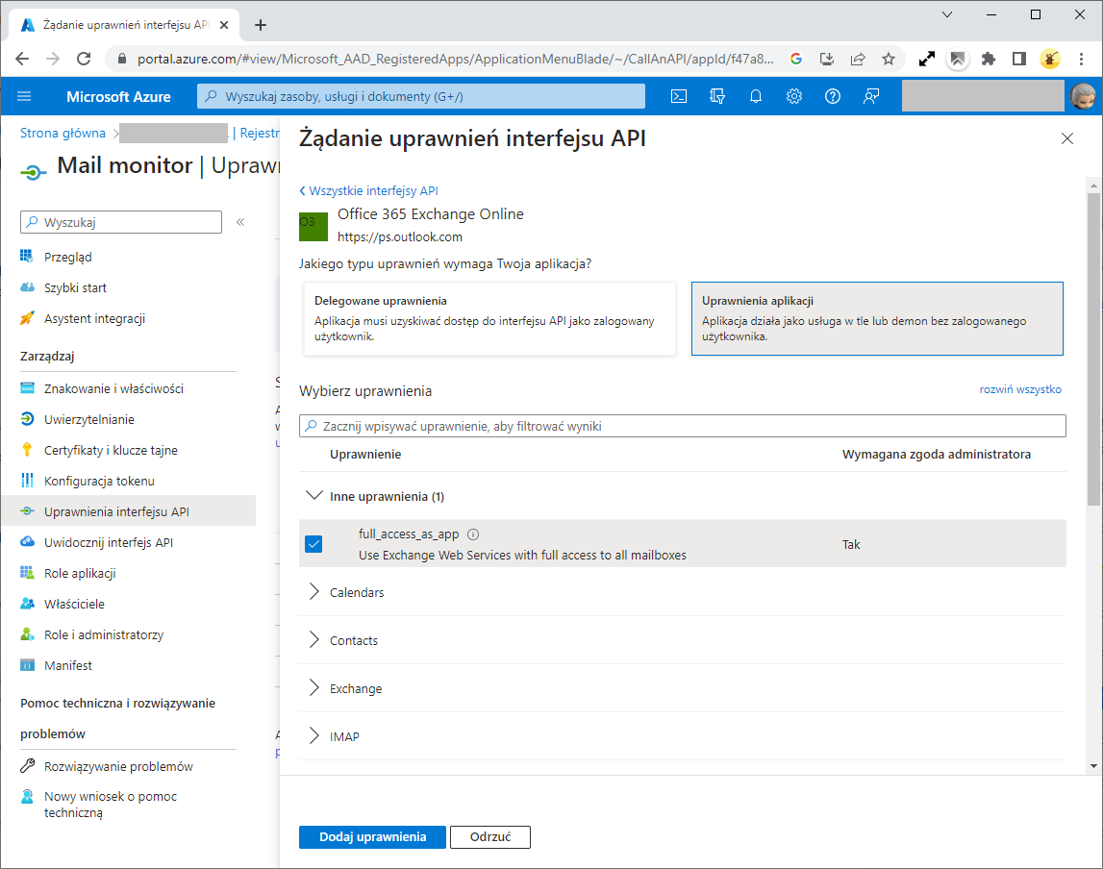
Task: Open Cloud Shell from the top bar
Action: 679,96
